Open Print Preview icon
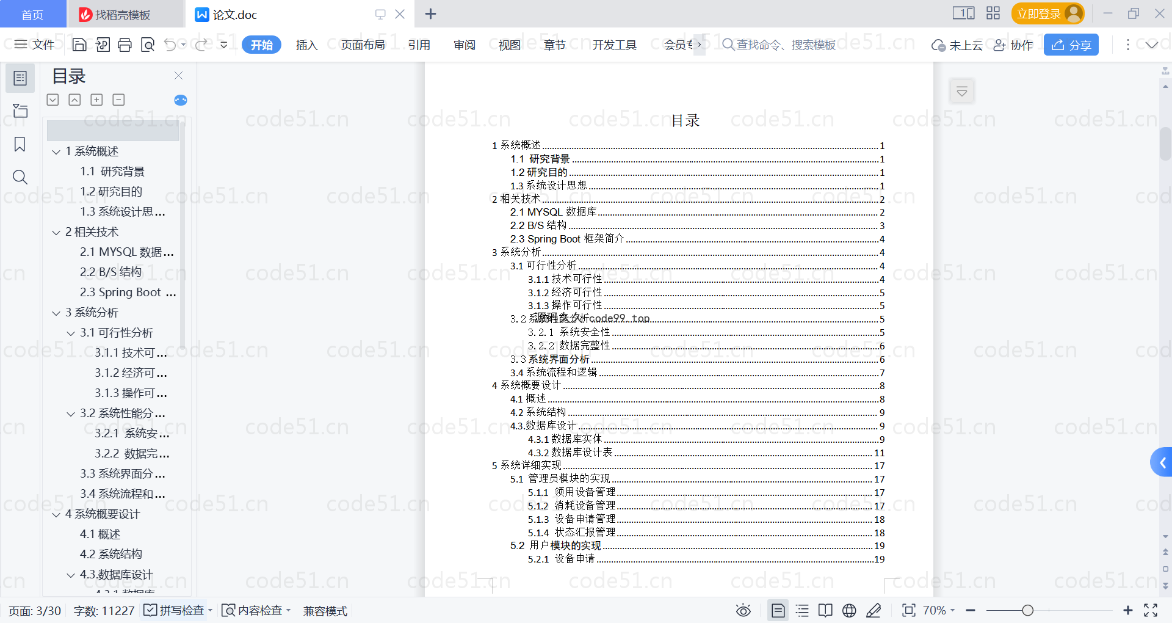The width and height of the screenshot is (1172, 623). pos(147,45)
